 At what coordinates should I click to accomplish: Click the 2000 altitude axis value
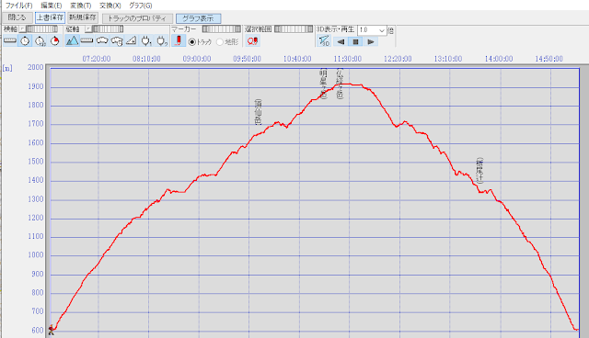click(x=36, y=67)
